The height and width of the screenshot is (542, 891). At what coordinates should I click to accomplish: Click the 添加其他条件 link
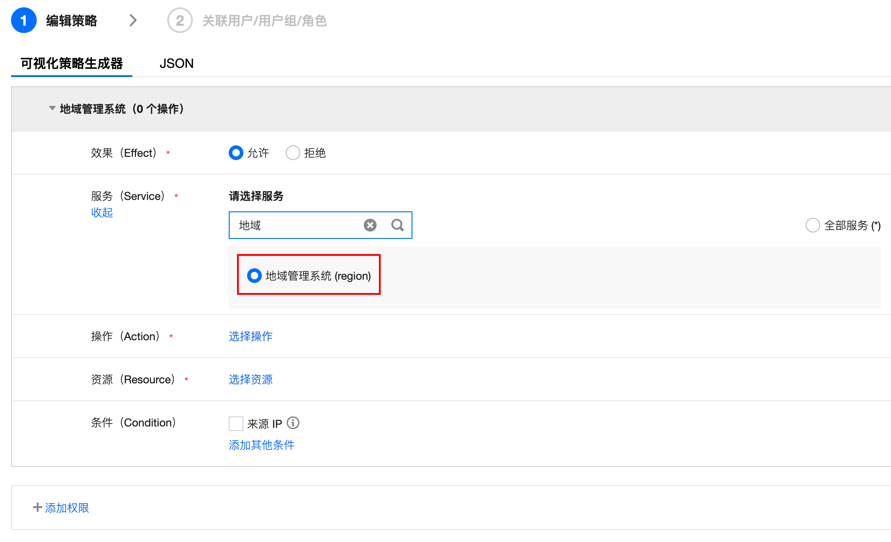pos(261,445)
